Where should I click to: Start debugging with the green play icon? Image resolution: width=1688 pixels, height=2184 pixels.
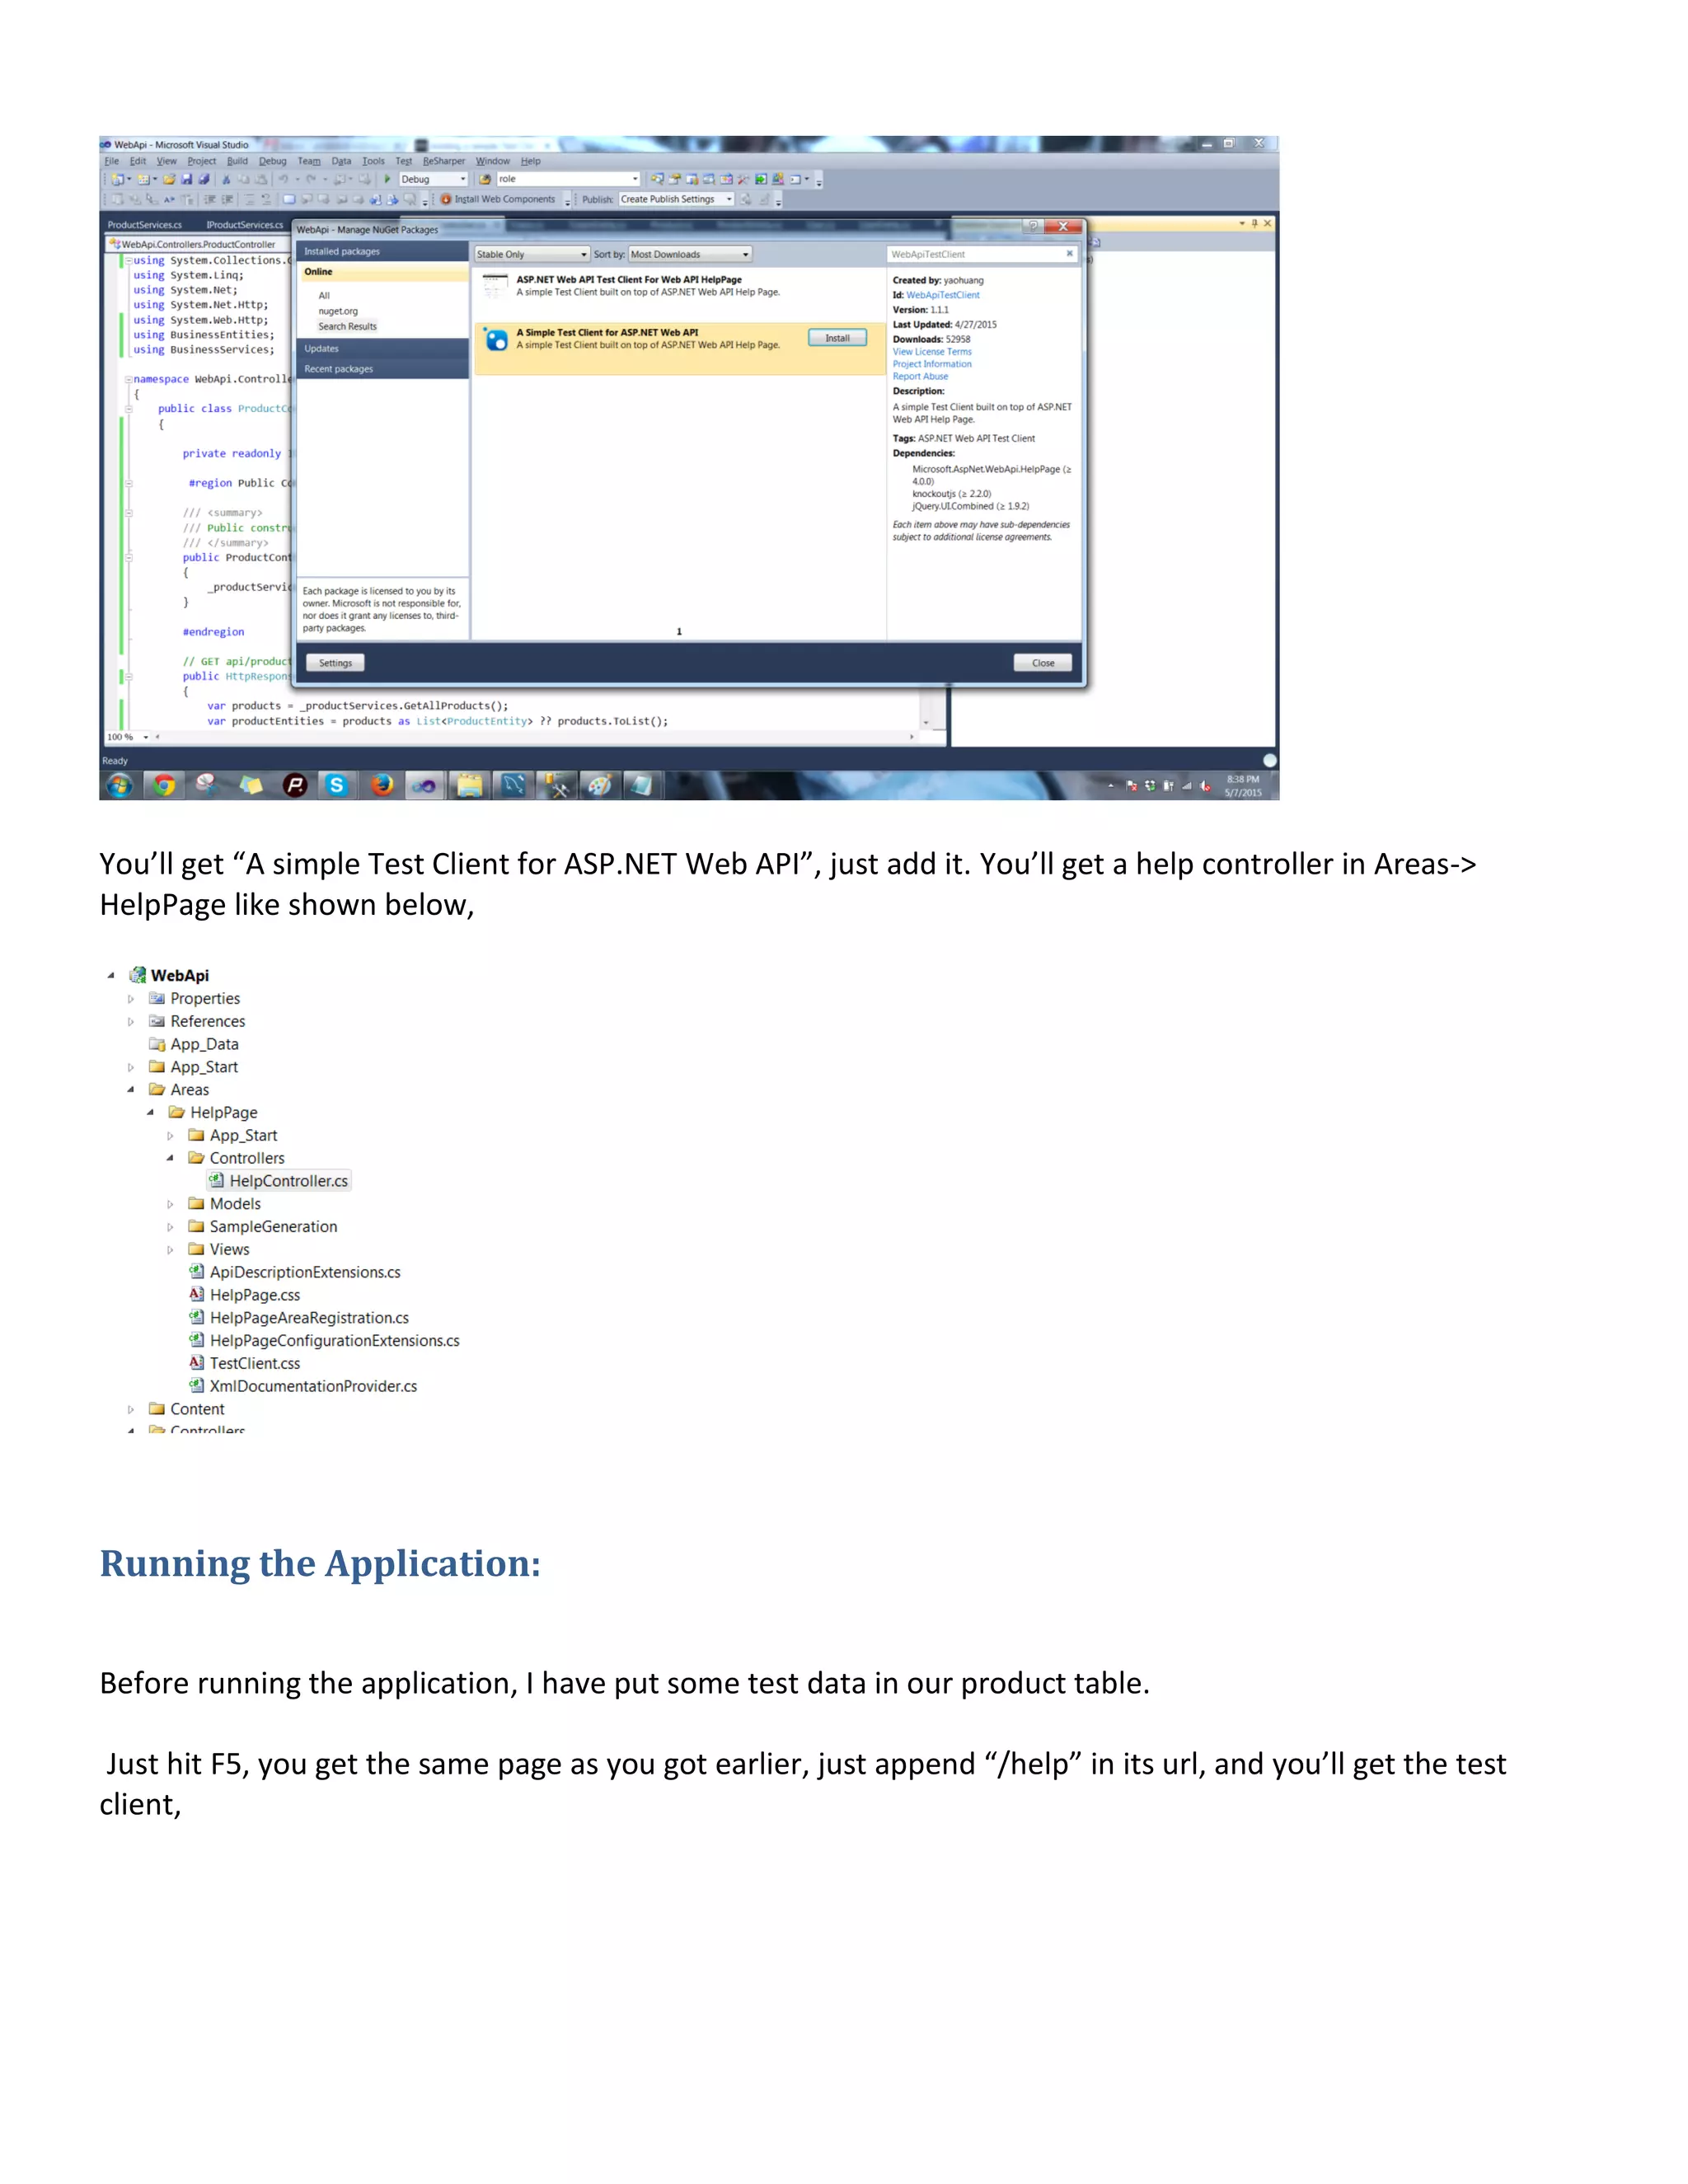387,179
